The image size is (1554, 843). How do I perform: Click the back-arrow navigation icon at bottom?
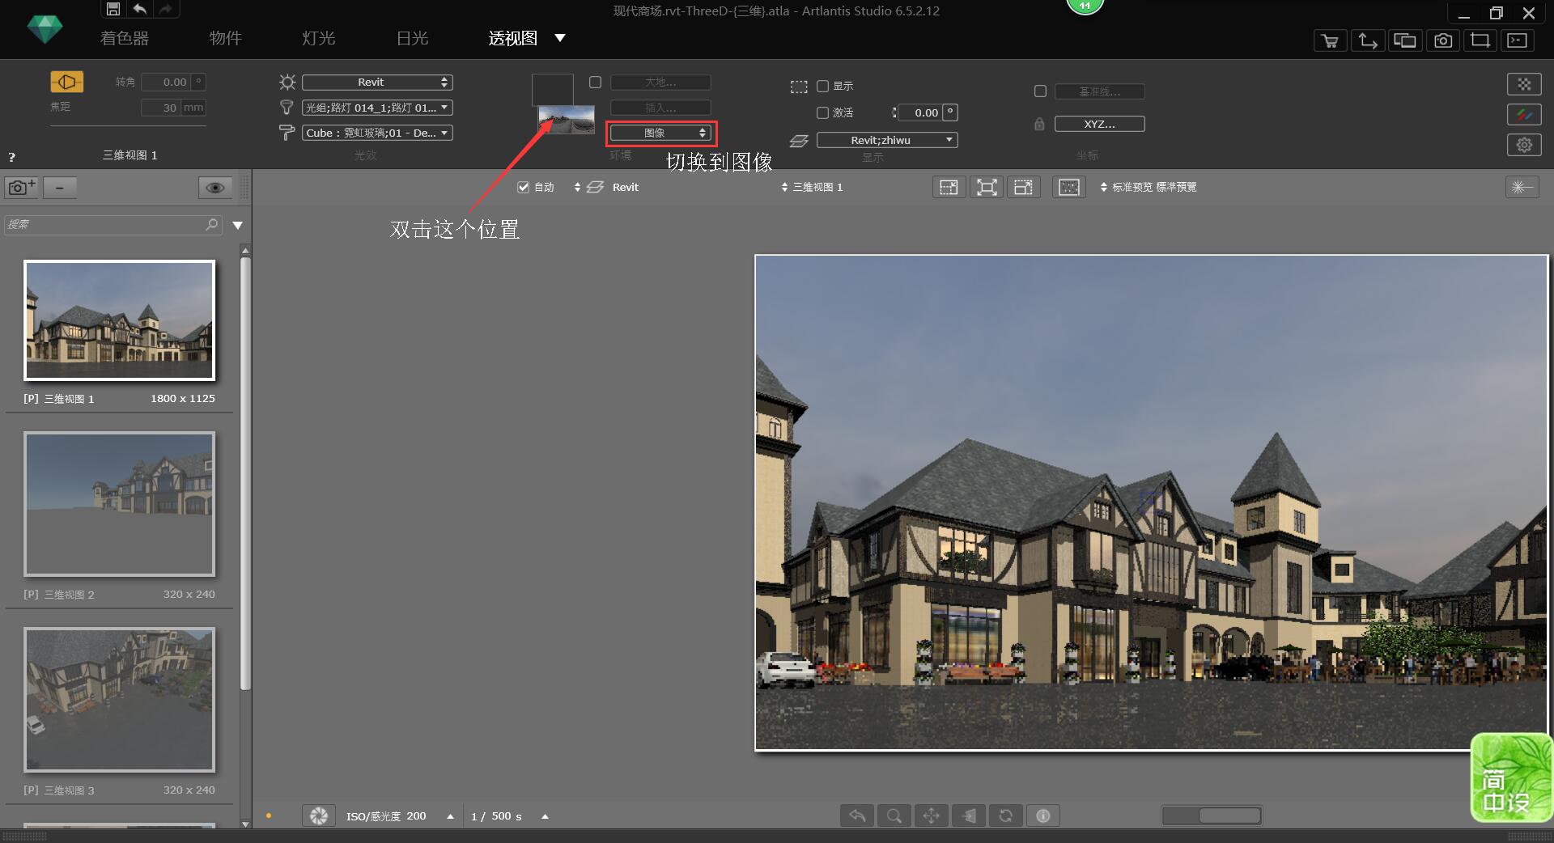point(857,815)
